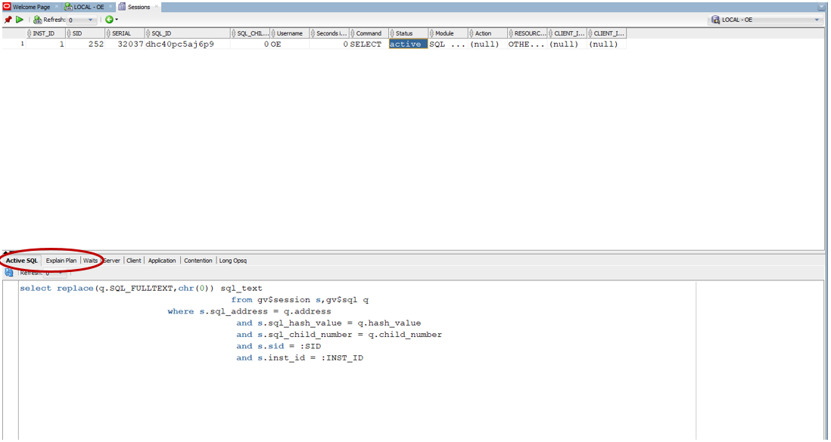Viewport: 831px width, 442px height.
Task: Sort by the Username column header
Action: point(289,33)
